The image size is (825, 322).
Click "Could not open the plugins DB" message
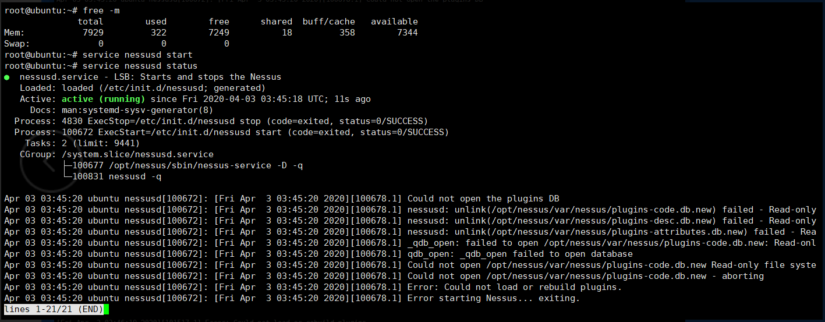(x=483, y=199)
